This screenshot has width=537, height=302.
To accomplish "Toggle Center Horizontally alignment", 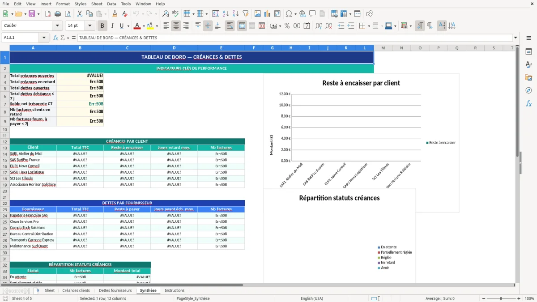I will [176, 26].
